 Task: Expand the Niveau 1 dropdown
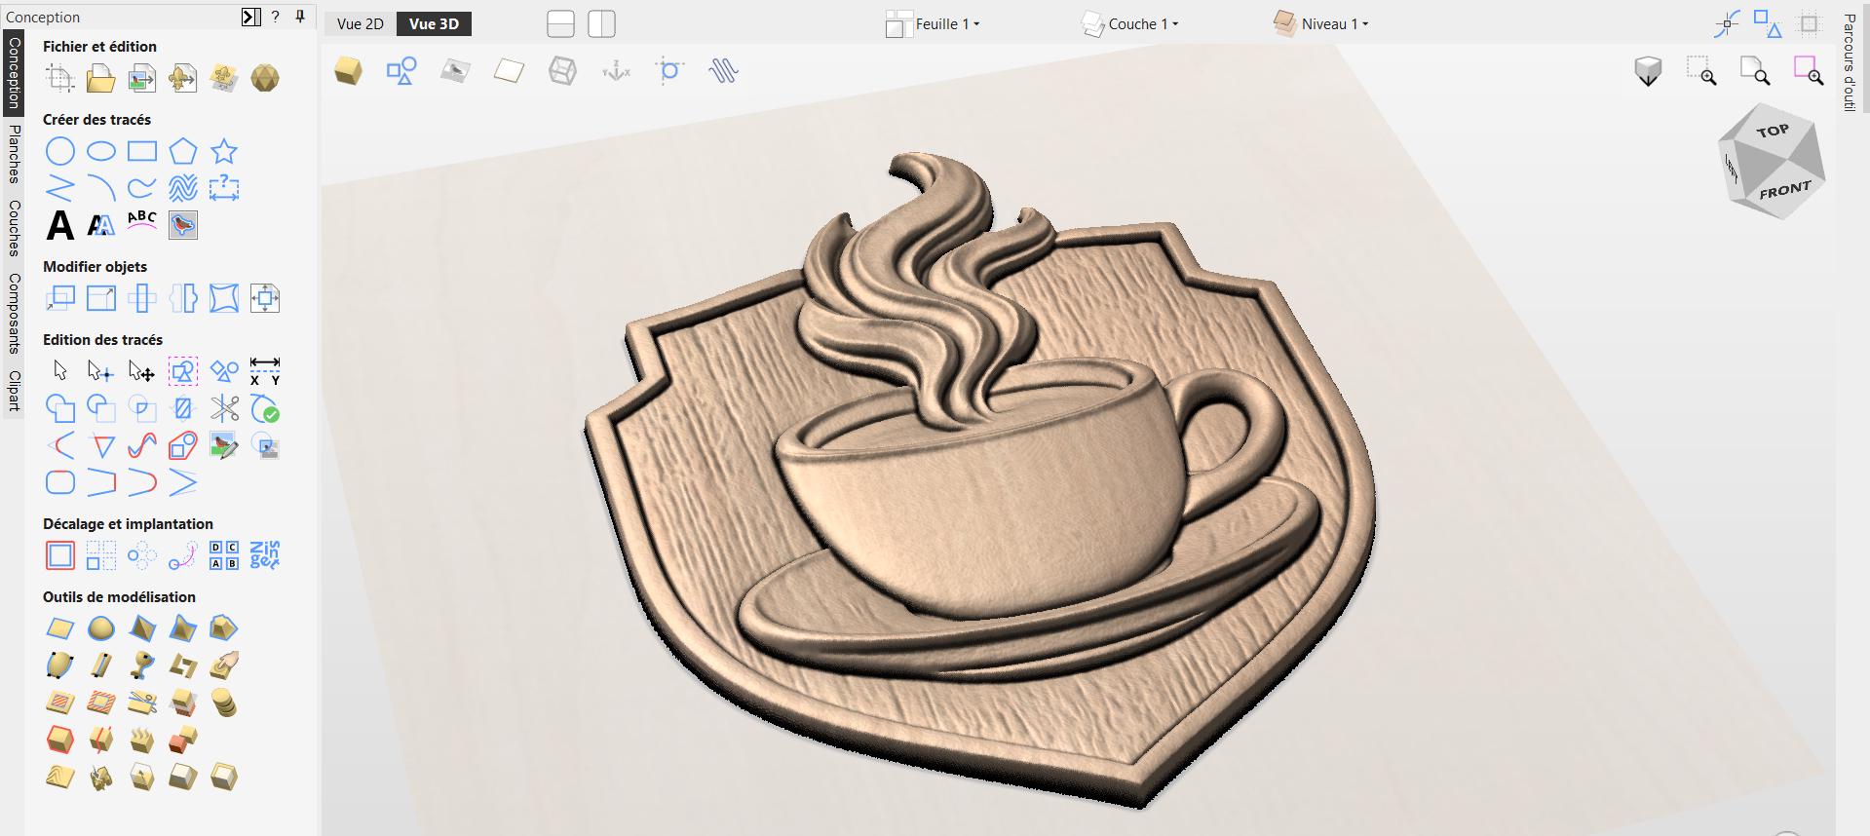click(1321, 24)
